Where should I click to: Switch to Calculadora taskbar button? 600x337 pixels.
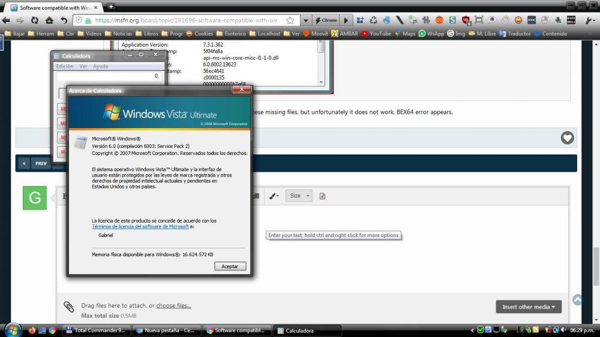coord(307,330)
